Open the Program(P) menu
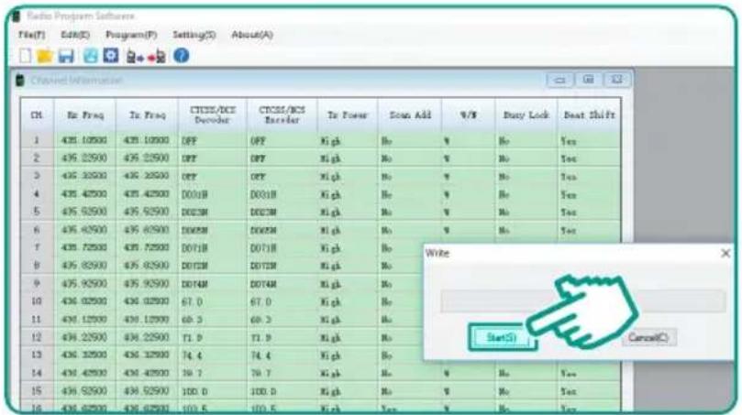 tap(131, 35)
